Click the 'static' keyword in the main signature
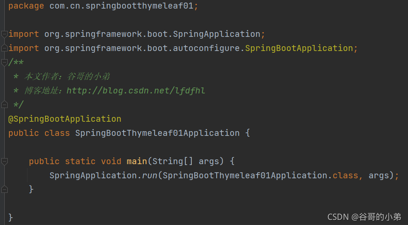408x225 pixels. pyautogui.click(x=80, y=161)
